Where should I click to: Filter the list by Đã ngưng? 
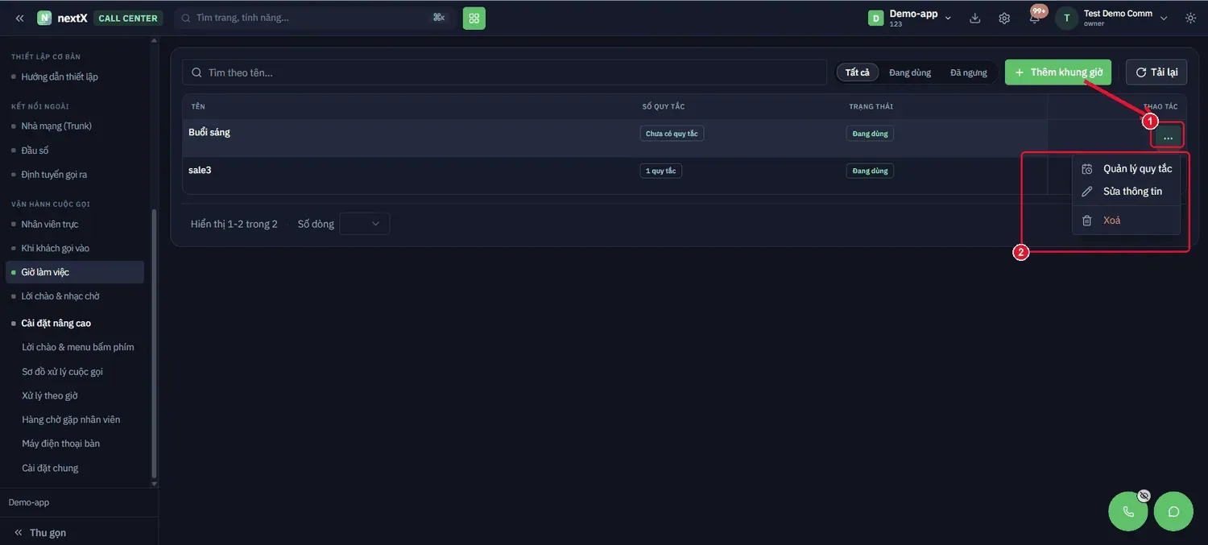coord(969,72)
